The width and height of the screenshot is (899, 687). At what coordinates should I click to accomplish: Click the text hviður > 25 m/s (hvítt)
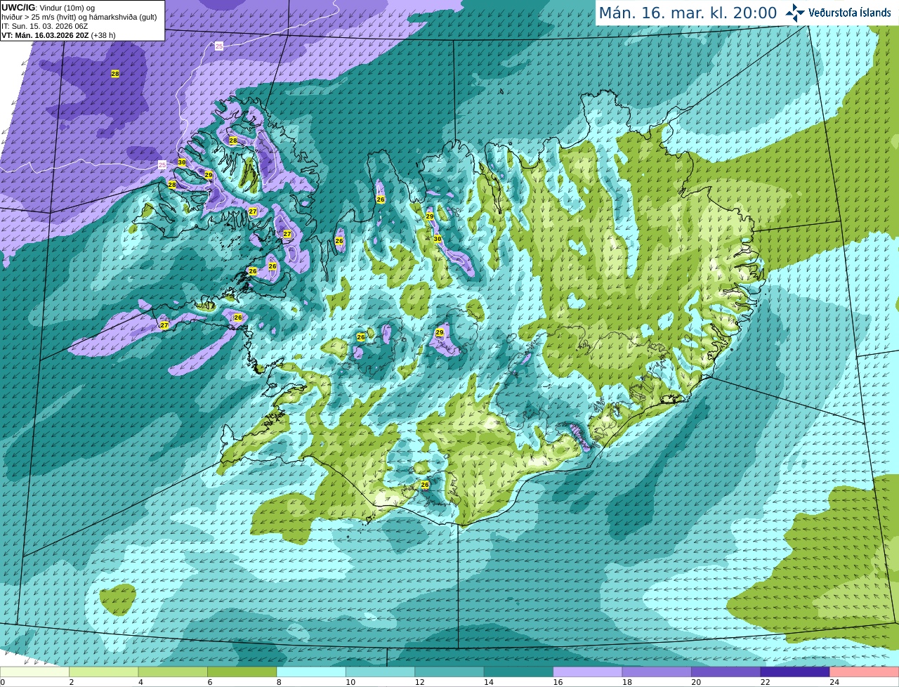click(x=39, y=17)
